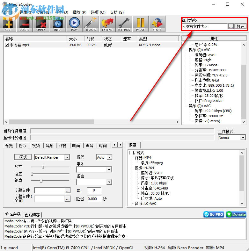Select the 容器: MP4 tree node
Screen dimensions: 249x251
(143, 158)
